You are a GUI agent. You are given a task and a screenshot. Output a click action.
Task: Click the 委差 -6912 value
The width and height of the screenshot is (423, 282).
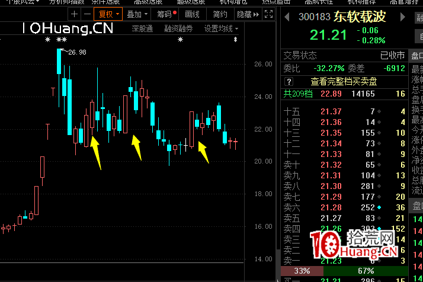[x=394, y=68]
